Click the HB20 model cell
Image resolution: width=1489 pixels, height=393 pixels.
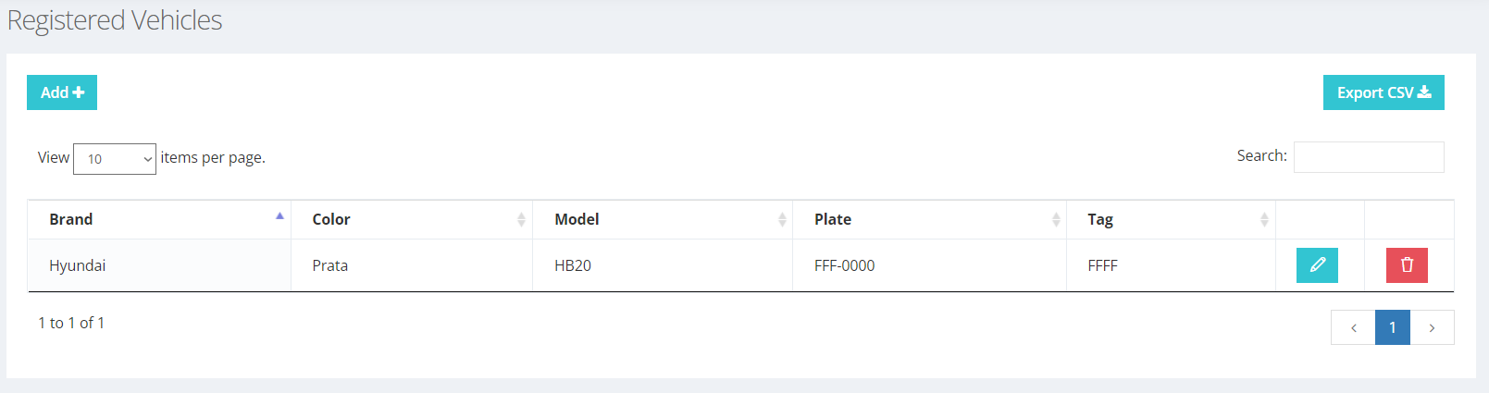pyautogui.click(x=663, y=265)
